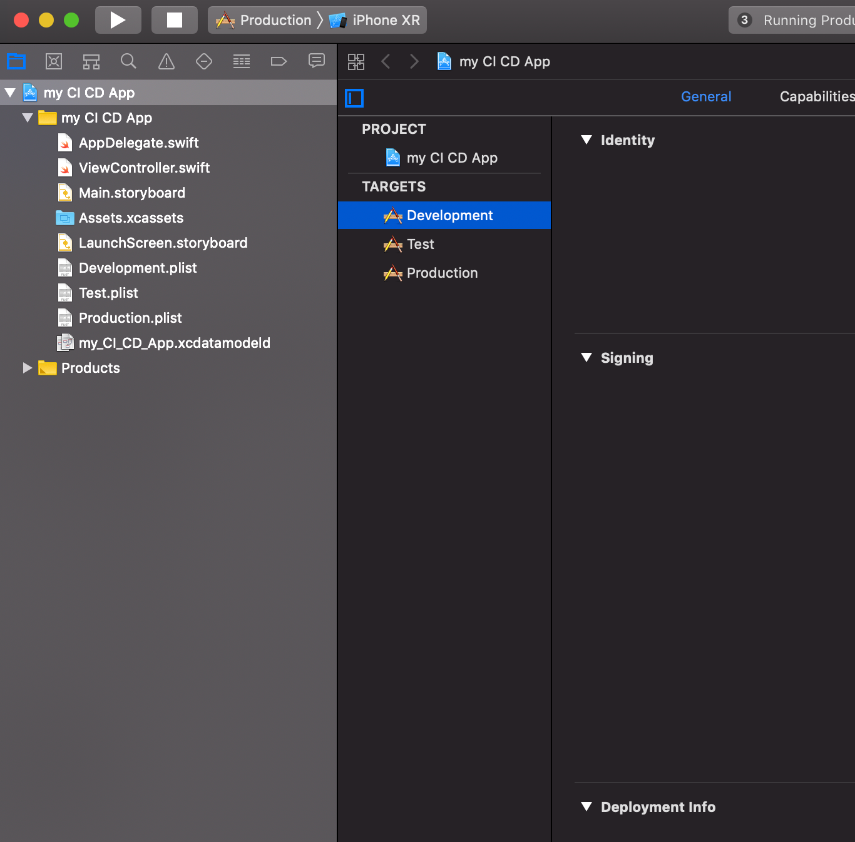Choose the iPhone XR run destination
Screen dimensions: 855x842
click(375, 20)
